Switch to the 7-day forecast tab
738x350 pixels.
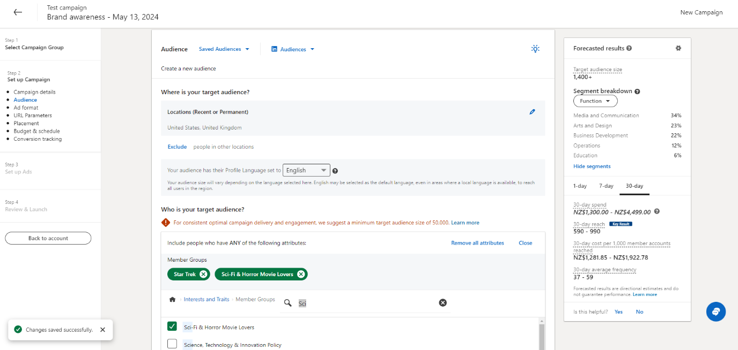click(606, 186)
